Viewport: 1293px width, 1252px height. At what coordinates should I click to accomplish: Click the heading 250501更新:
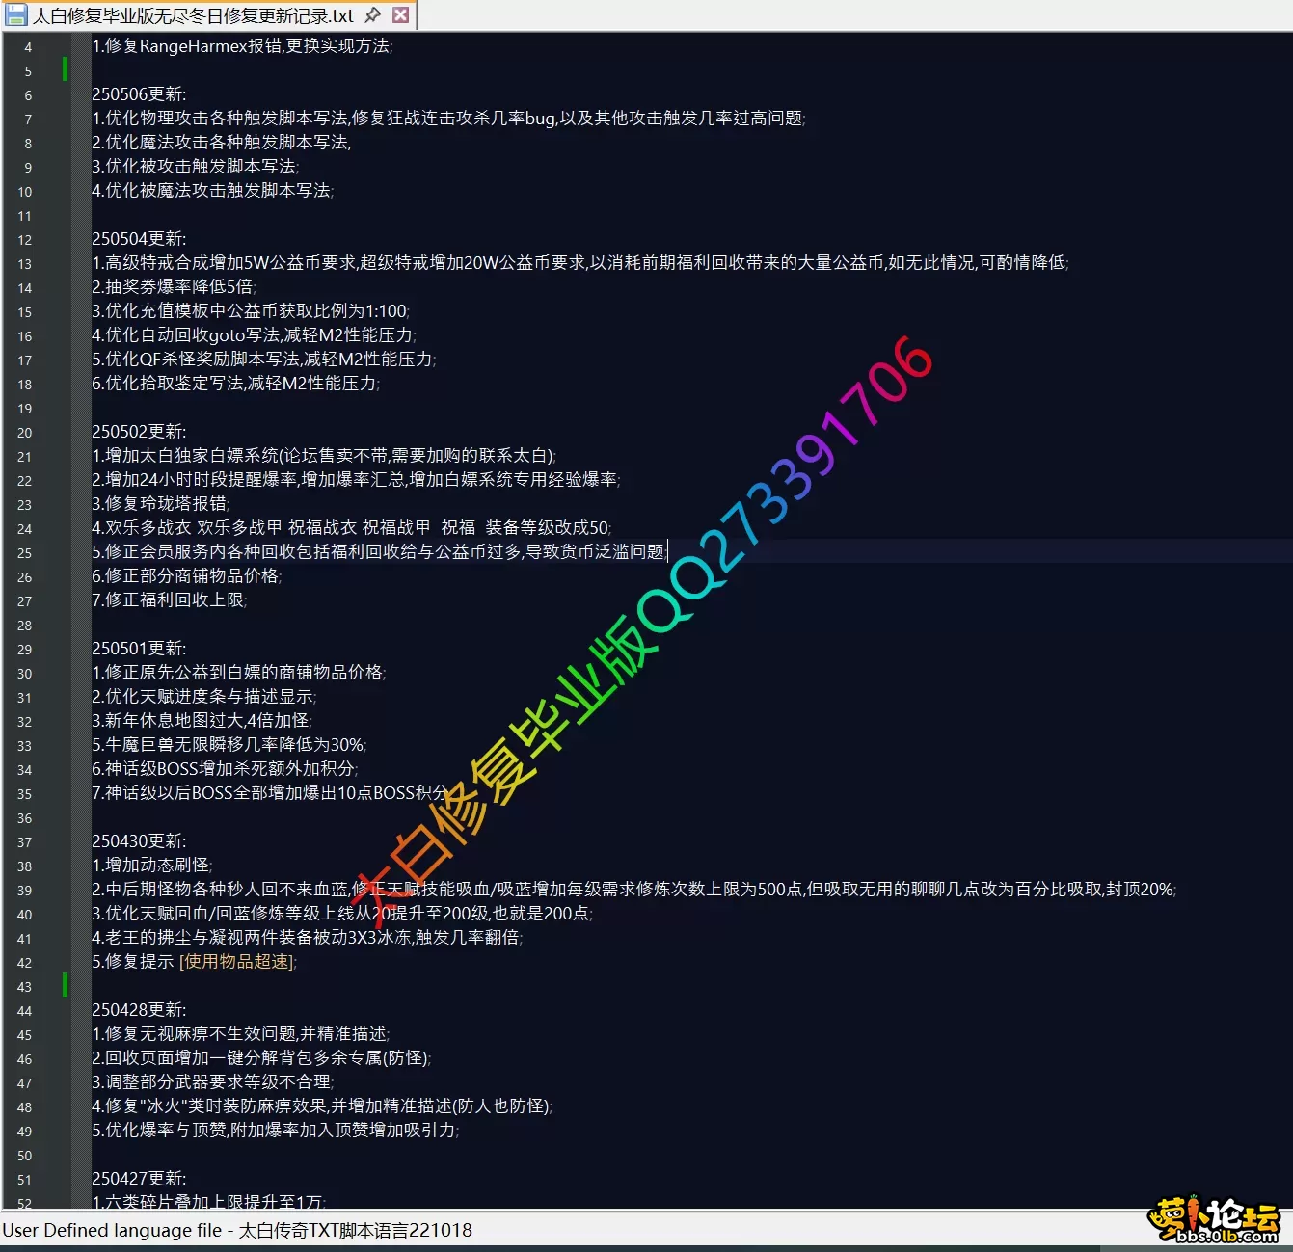(139, 649)
